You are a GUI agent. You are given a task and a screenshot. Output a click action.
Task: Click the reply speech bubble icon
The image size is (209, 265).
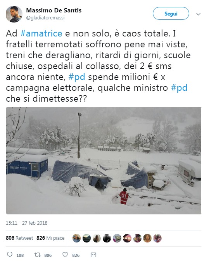pyautogui.click(x=9, y=255)
